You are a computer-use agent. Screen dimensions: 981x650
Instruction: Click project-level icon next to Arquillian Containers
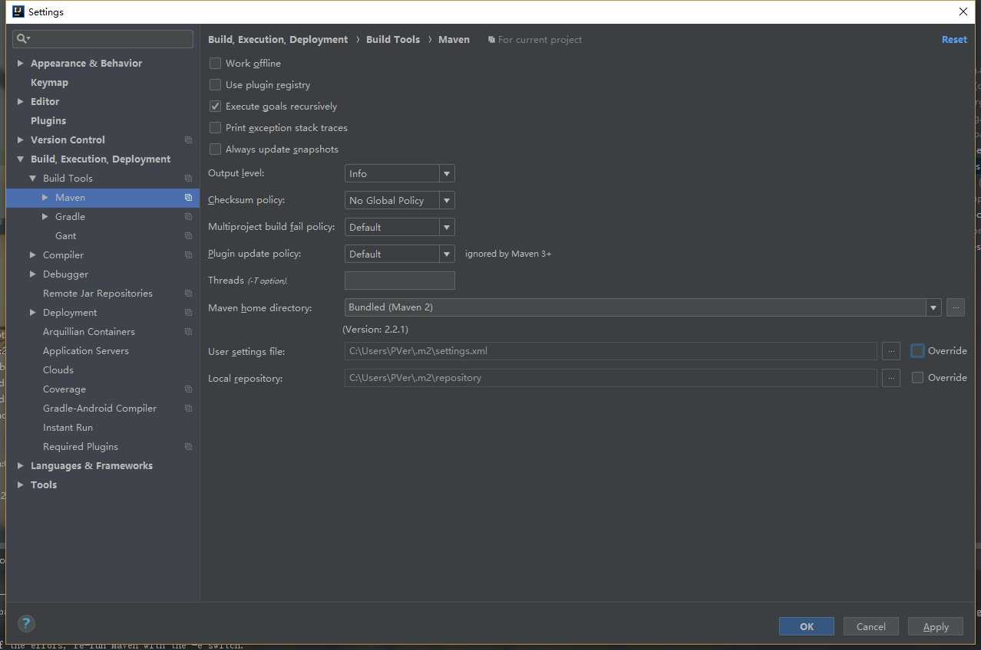(x=188, y=331)
